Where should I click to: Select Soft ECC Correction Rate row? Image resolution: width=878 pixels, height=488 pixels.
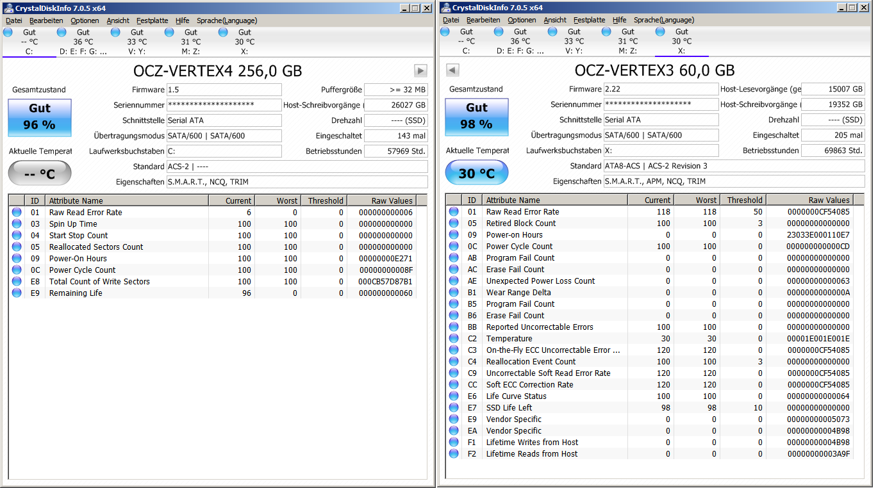650,384
